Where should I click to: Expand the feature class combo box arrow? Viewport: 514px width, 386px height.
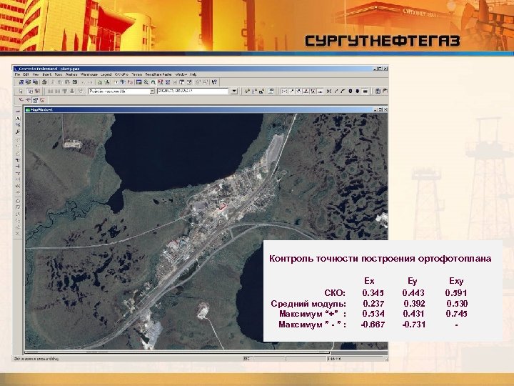click(152, 91)
